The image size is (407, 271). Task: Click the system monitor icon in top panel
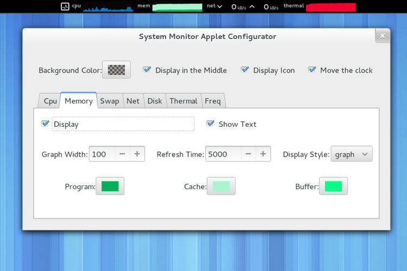tap(65, 7)
